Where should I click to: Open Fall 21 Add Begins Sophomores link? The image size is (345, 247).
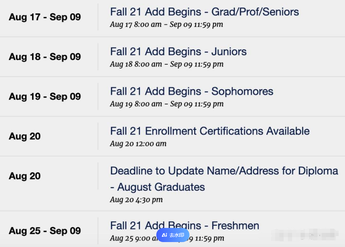[192, 91]
